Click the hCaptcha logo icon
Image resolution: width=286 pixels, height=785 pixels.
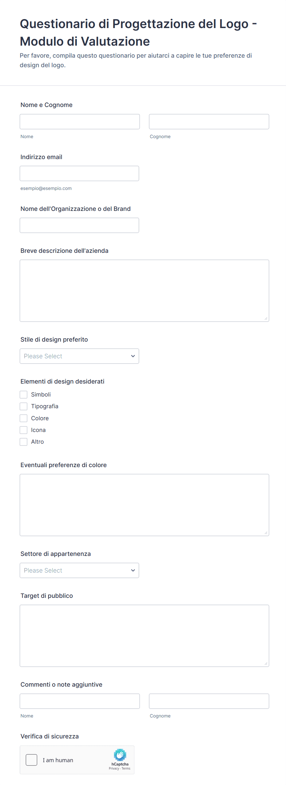tap(120, 755)
